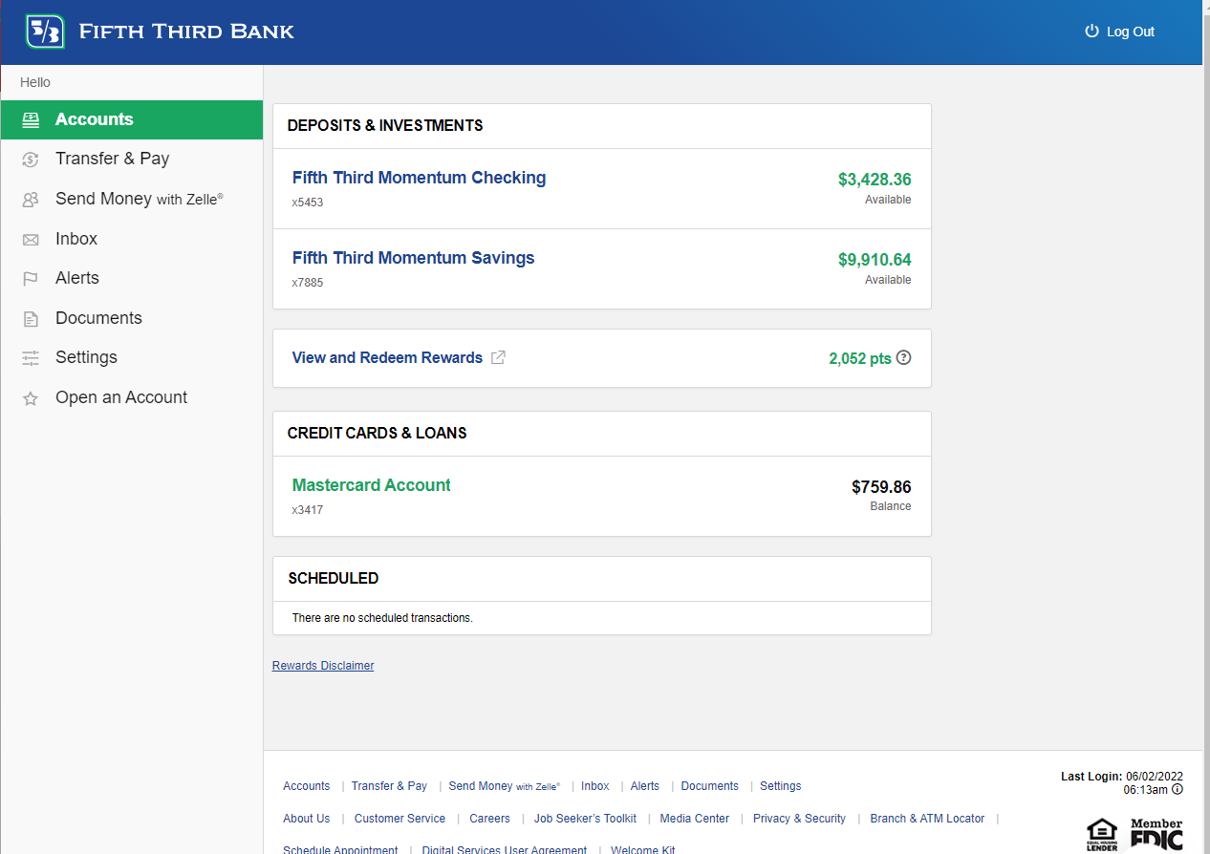
Task: Click the 2,052 pts rewards value
Action: [x=860, y=359]
